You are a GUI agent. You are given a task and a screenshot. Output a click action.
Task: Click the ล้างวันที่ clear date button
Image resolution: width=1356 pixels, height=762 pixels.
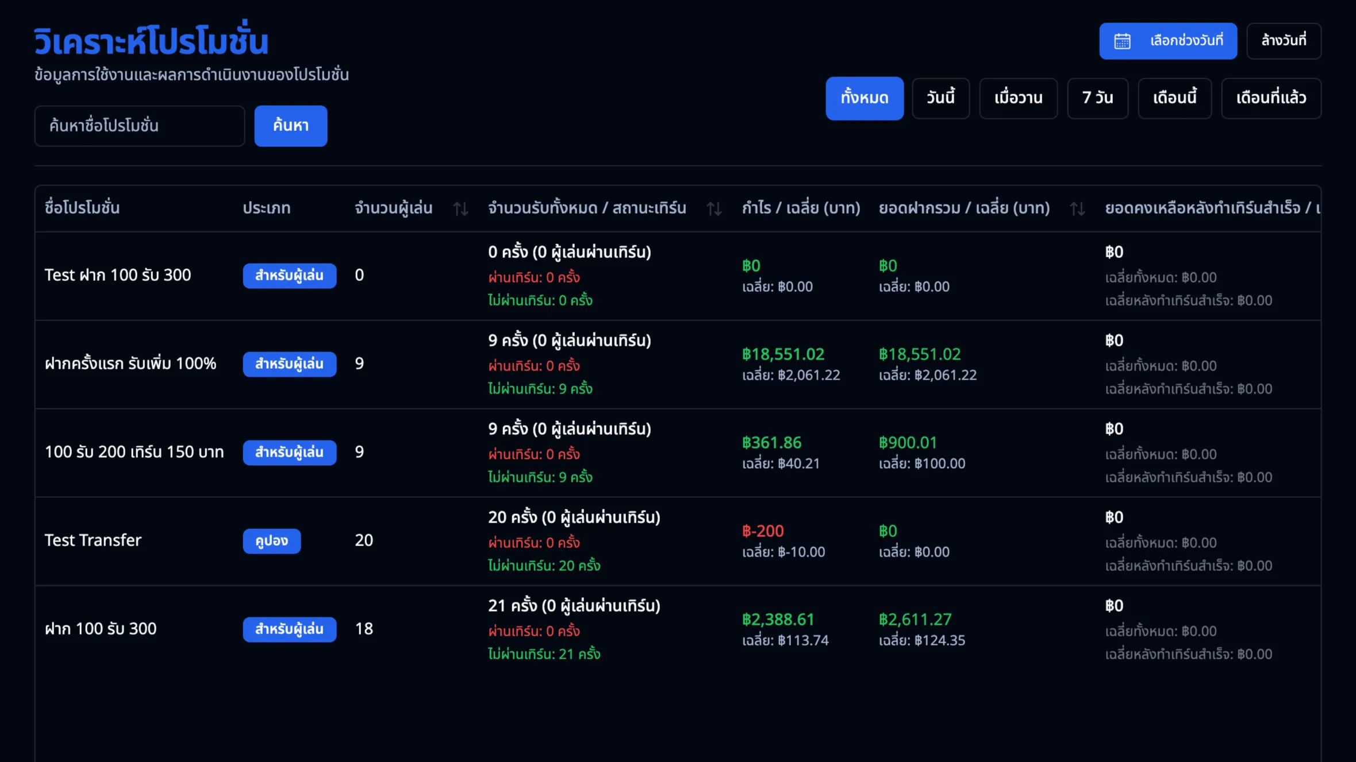(1284, 41)
